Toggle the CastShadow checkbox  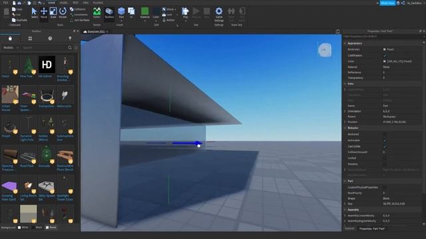point(385,56)
